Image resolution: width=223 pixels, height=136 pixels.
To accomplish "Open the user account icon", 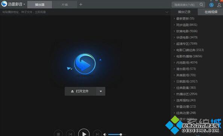I will (219, 5).
